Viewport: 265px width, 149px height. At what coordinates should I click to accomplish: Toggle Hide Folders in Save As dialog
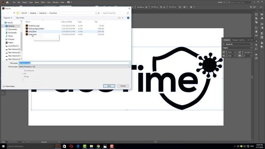click(9, 87)
